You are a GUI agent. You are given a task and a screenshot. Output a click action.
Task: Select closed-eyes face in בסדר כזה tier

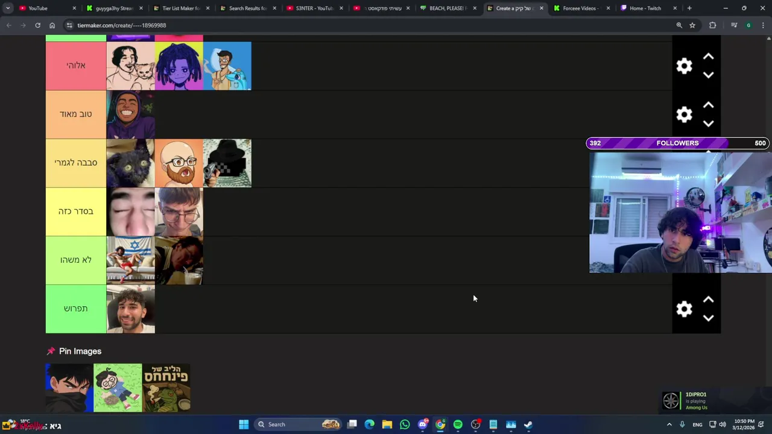pos(131,212)
